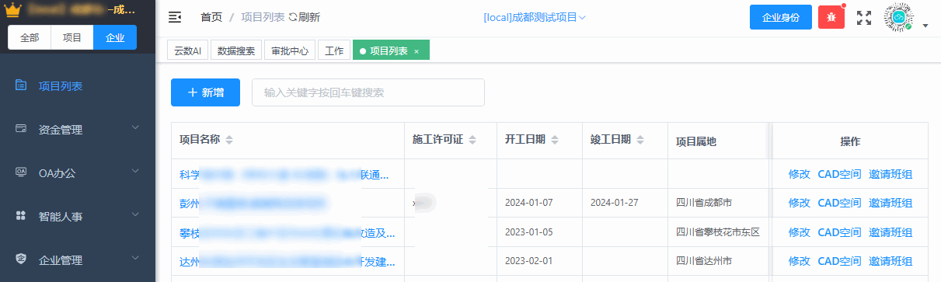Click CAD空间 in the 科学 project row

(839, 174)
